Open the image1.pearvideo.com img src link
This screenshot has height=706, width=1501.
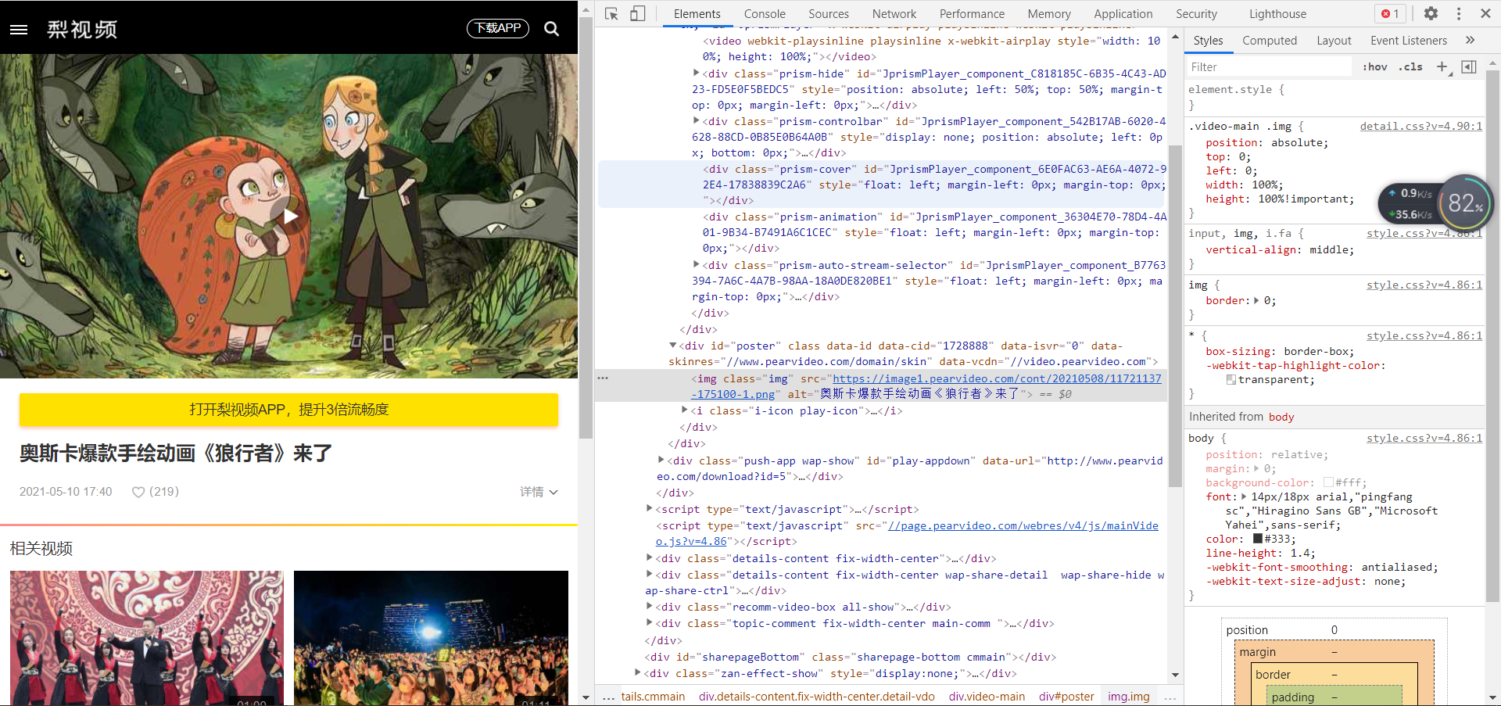(x=927, y=386)
